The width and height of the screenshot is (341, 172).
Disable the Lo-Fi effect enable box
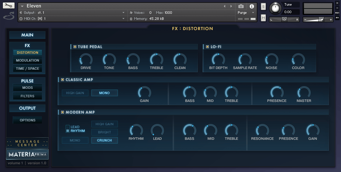(x=207, y=47)
